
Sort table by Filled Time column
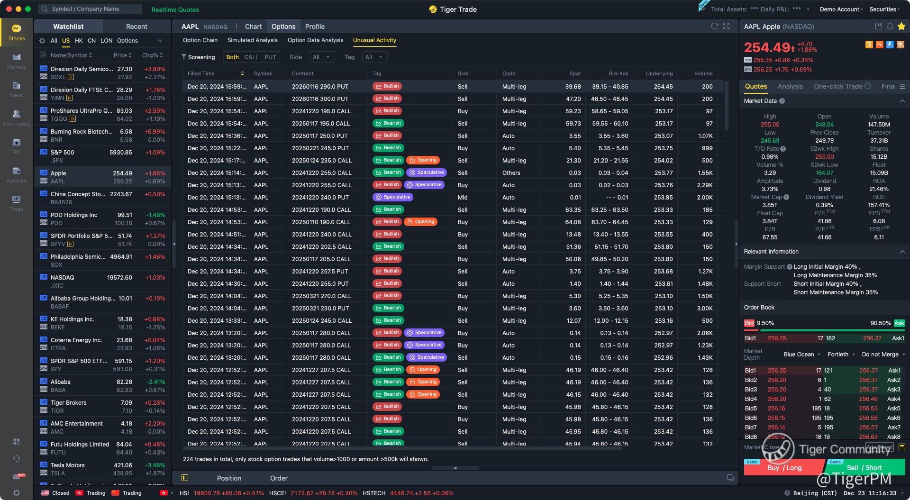(216, 73)
